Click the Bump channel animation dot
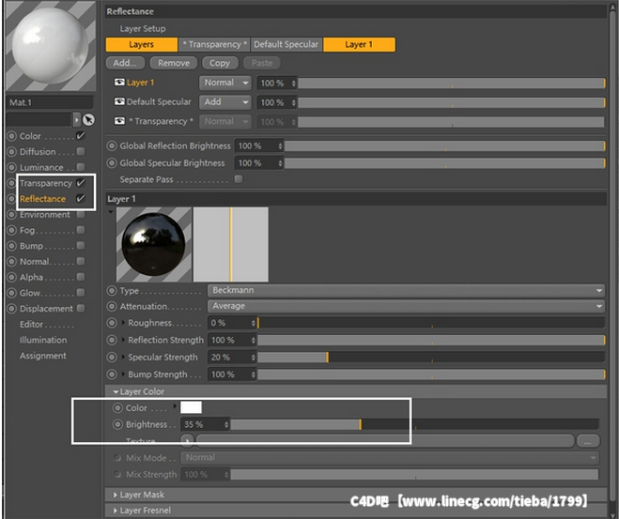Viewport: 619px width, 519px height. 12,246
